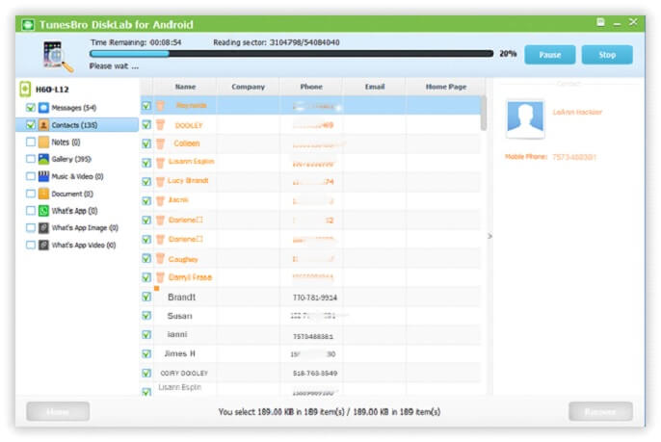Viewport: 661px width, 442px height.
Task: Toggle the Contacts (135) checkbox
Action: 31,125
